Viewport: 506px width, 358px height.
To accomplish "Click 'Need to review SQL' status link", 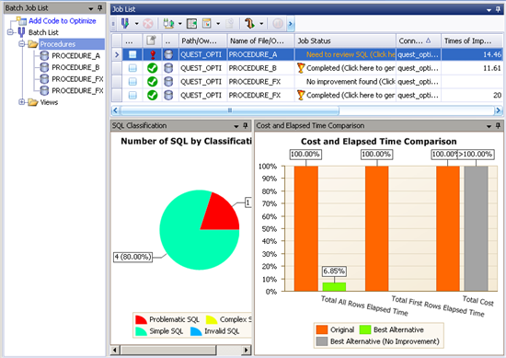I will [351, 54].
